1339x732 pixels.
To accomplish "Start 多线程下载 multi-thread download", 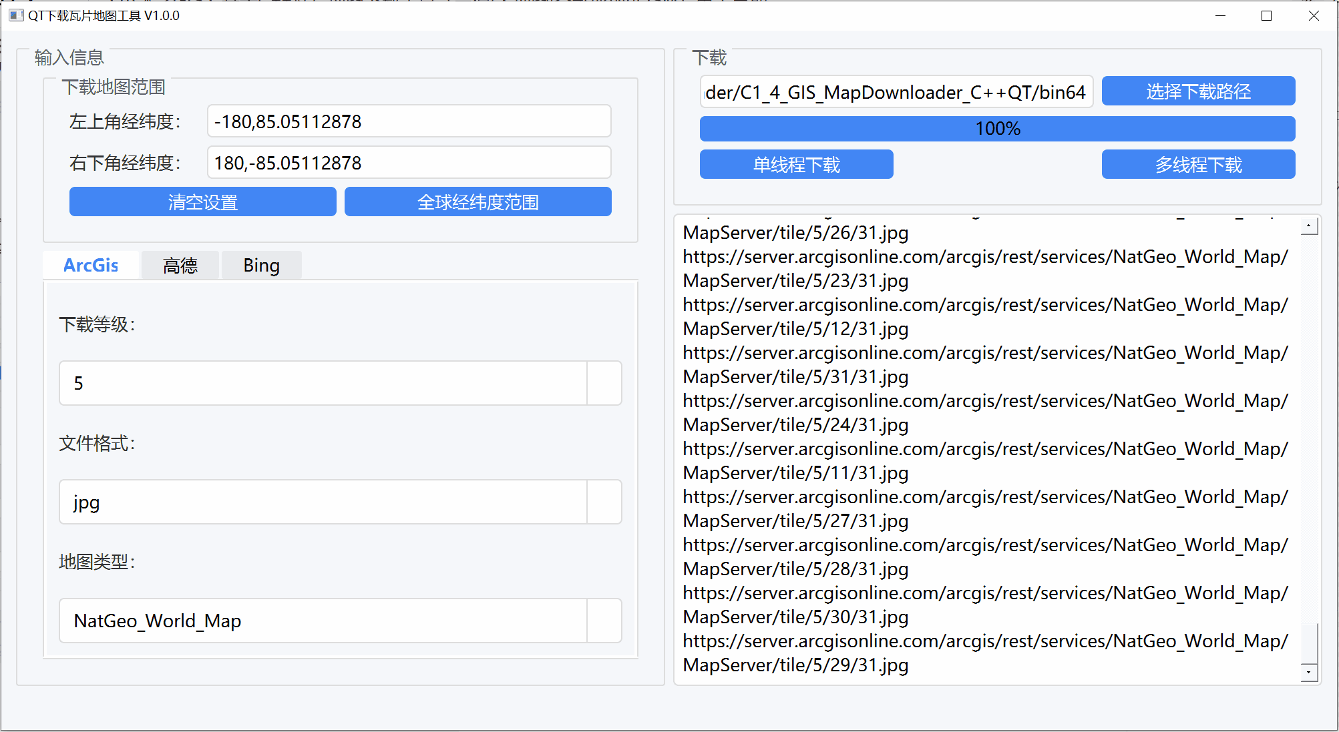I will click(1198, 165).
